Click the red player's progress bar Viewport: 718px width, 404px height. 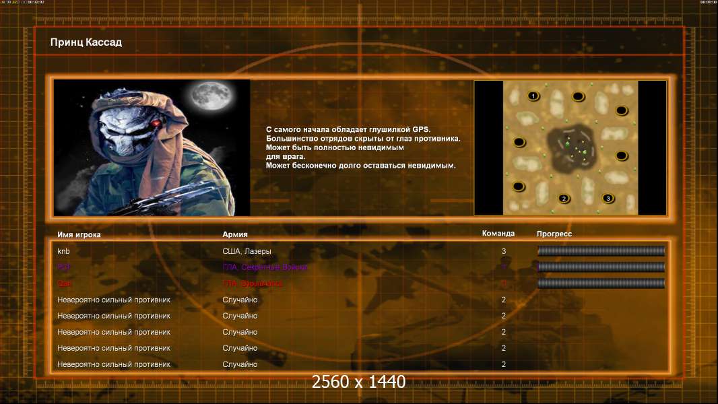tap(601, 283)
